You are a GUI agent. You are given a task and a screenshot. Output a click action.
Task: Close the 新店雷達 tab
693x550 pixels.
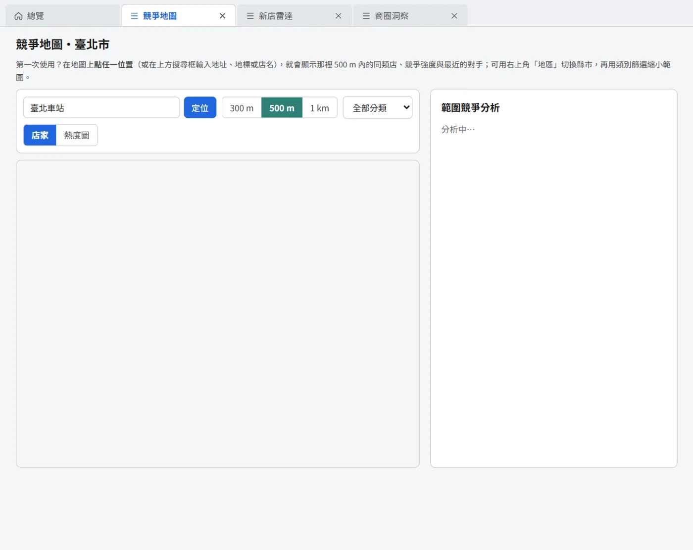click(339, 16)
